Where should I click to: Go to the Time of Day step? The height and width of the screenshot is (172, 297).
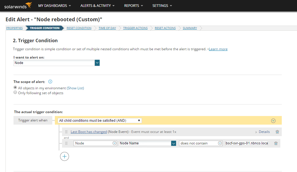tap(107, 28)
